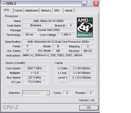
Task: Click the Multiplier value x 13.0
Action: 35,73
